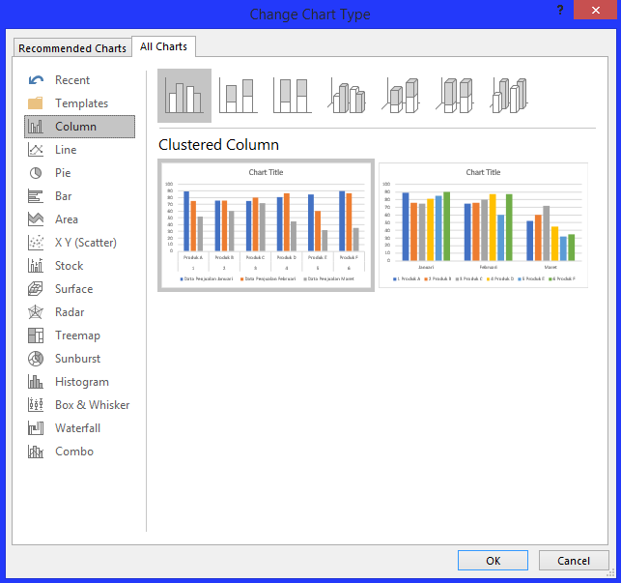Select the Waterfall chart category
Viewport: 621px width, 583px height.
point(79,428)
